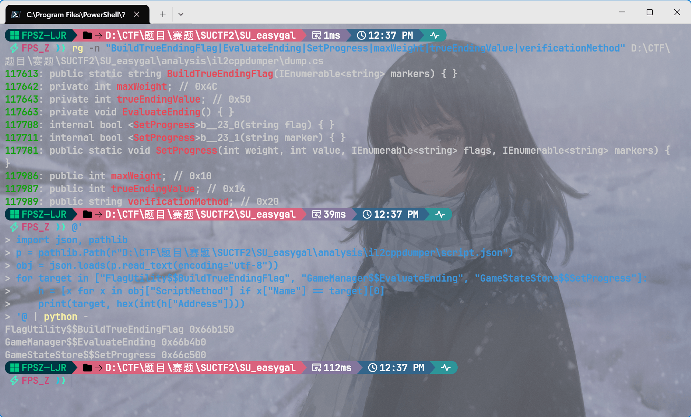Screen dimensions: 691x417
Task: Click the clock icon in the 39ms prompt bar
Action: pos(367,214)
